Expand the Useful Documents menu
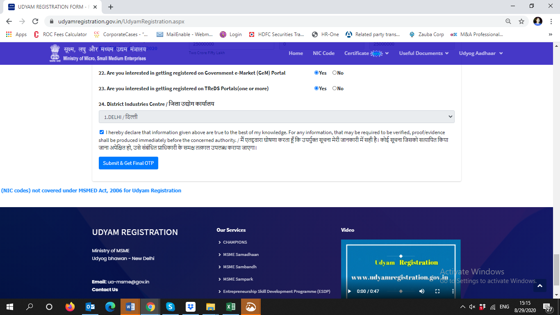Screen dimensions: 560x315 (423, 53)
